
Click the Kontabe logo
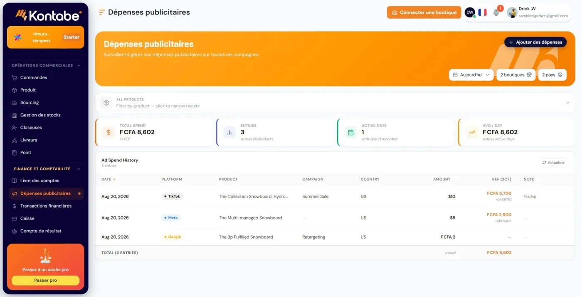pos(48,15)
